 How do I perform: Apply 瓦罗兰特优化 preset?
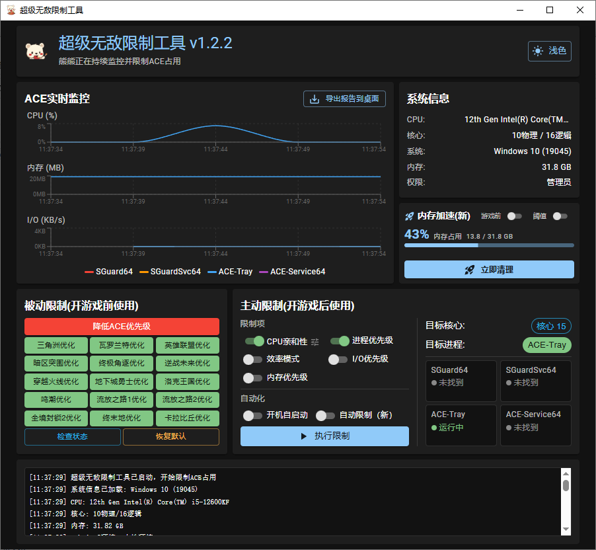point(122,345)
